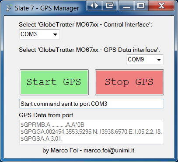
Task: Expand the COM9 GPS Data interface dropdown arrow
Action: pyautogui.click(x=159, y=60)
